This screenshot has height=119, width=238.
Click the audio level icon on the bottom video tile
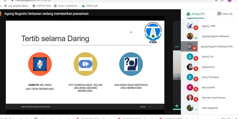coord(177,106)
